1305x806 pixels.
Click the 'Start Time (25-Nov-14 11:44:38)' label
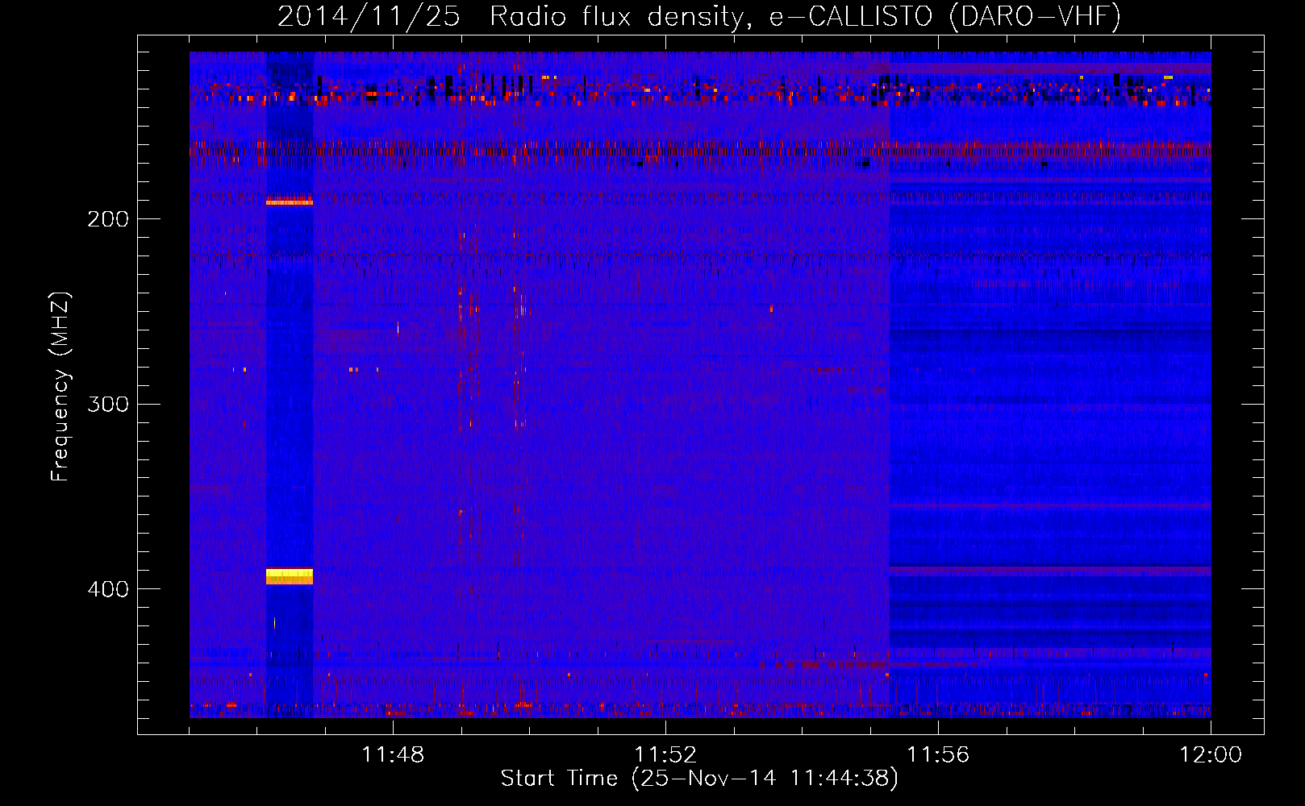pos(699,779)
